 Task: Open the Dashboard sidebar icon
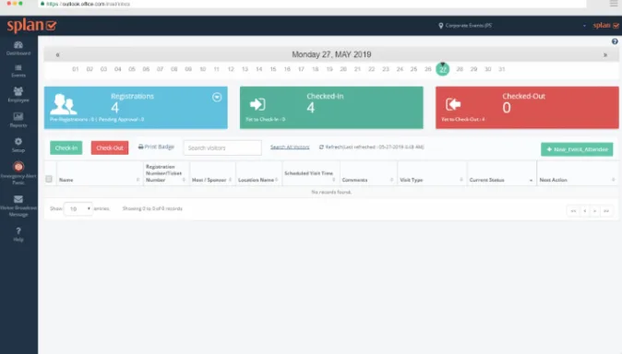pyautogui.click(x=18, y=45)
